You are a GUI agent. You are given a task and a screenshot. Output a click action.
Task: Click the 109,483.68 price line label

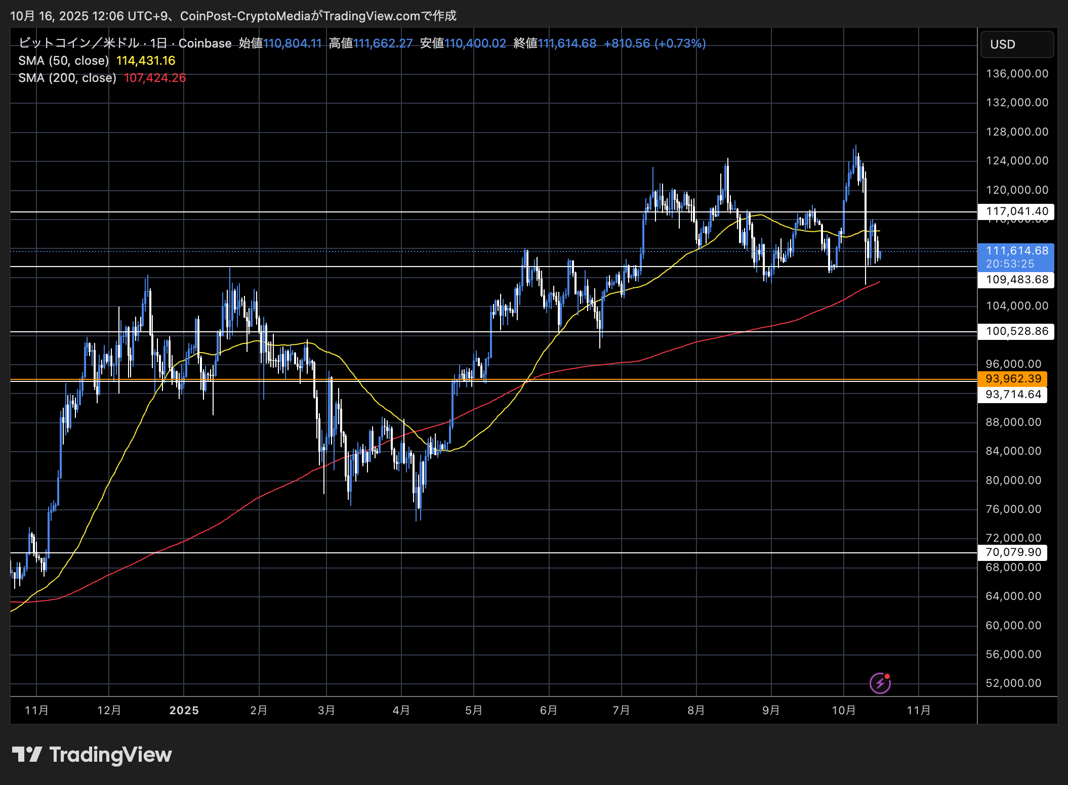[1016, 280]
